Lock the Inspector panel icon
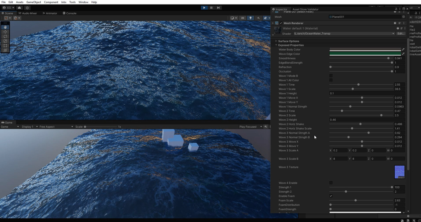This screenshot has height=222, width=421. pyautogui.click(x=396, y=9)
